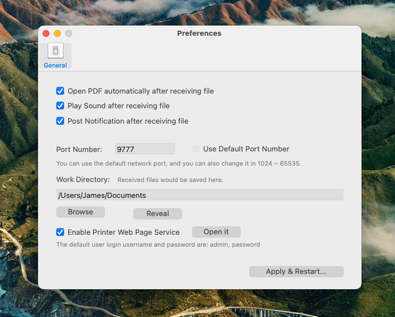Viewport: 395px width, 317px height.
Task: Turn off Post Notification after receiving file
Action: [x=60, y=121]
